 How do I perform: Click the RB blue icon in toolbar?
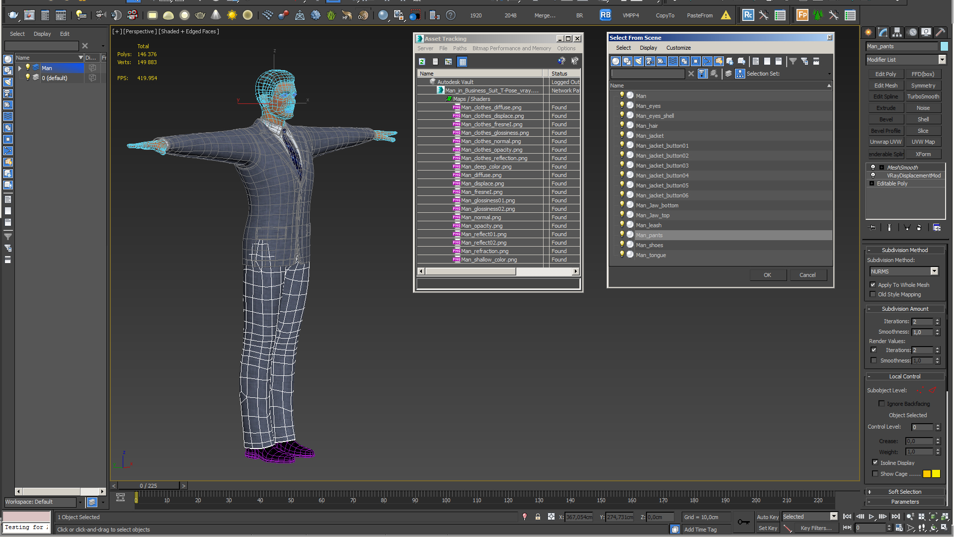click(605, 15)
